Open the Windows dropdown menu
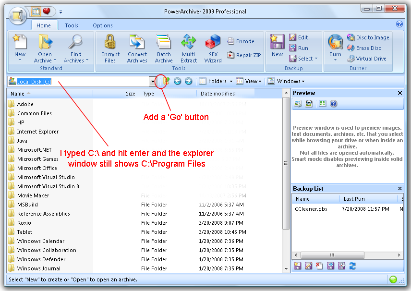 pos(286,81)
